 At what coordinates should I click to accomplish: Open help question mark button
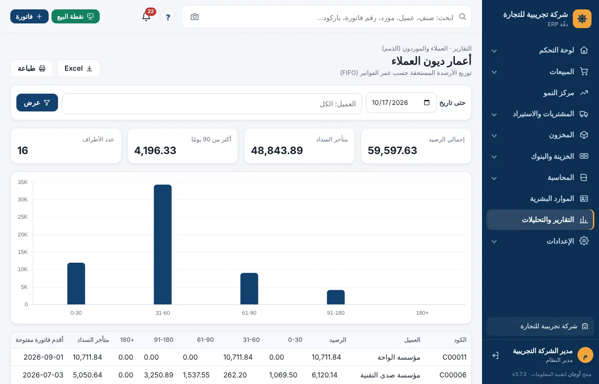coord(168,17)
